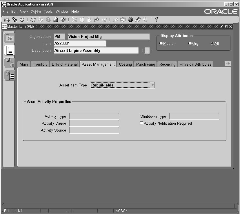Image resolution: width=240 pixels, height=214 pixels.
Task: Click the Item field AS20001
Action: point(80,44)
